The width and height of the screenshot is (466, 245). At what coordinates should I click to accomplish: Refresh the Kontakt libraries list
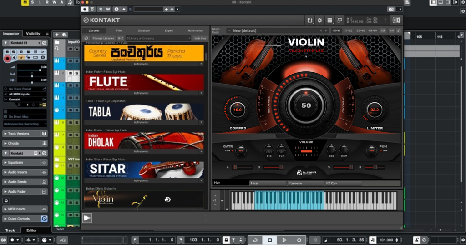[86, 38]
